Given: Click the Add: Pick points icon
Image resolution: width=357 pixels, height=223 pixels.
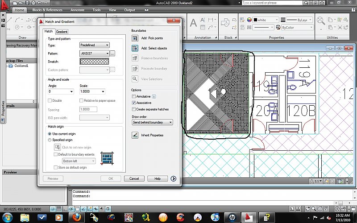Looking at the screenshot, I should point(135,38).
